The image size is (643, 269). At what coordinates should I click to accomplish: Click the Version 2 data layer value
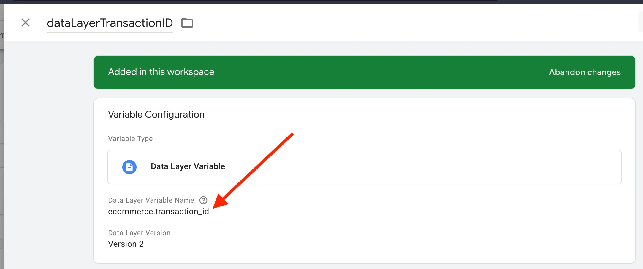126,244
